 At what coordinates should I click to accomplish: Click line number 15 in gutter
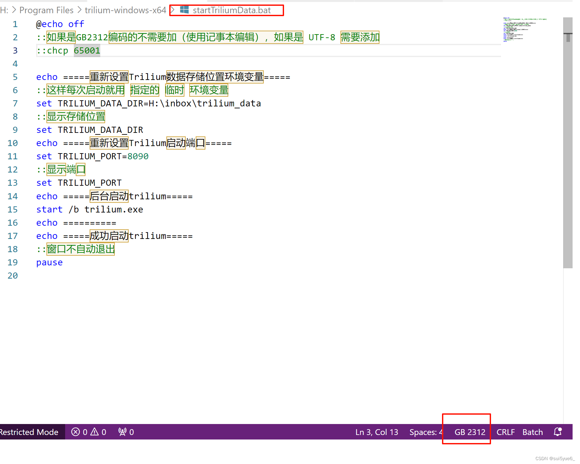13,210
